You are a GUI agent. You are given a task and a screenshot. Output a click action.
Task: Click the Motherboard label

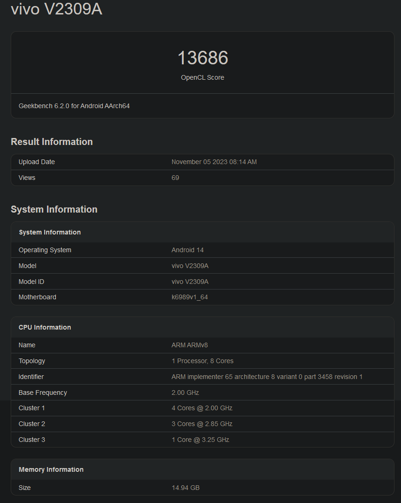pyautogui.click(x=37, y=297)
